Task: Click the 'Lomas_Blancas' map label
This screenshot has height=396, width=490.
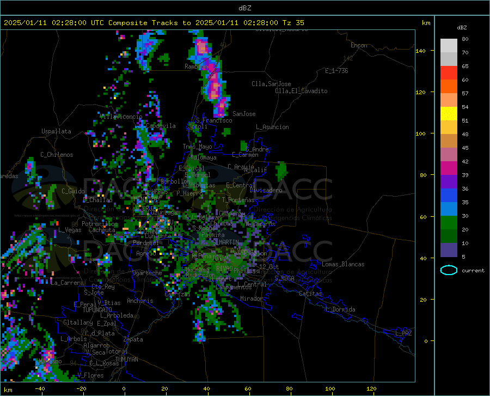Action: pyautogui.click(x=343, y=264)
